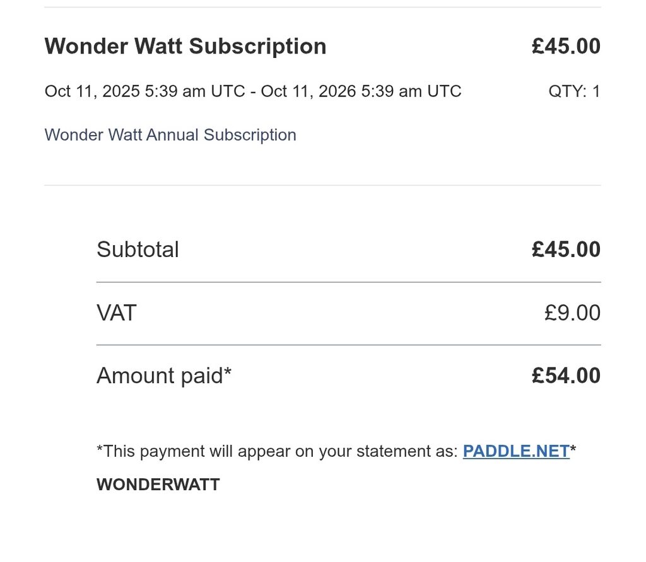Click the Subtotal amount of £45.00
This screenshot has height=562, width=646.
pyautogui.click(x=566, y=249)
